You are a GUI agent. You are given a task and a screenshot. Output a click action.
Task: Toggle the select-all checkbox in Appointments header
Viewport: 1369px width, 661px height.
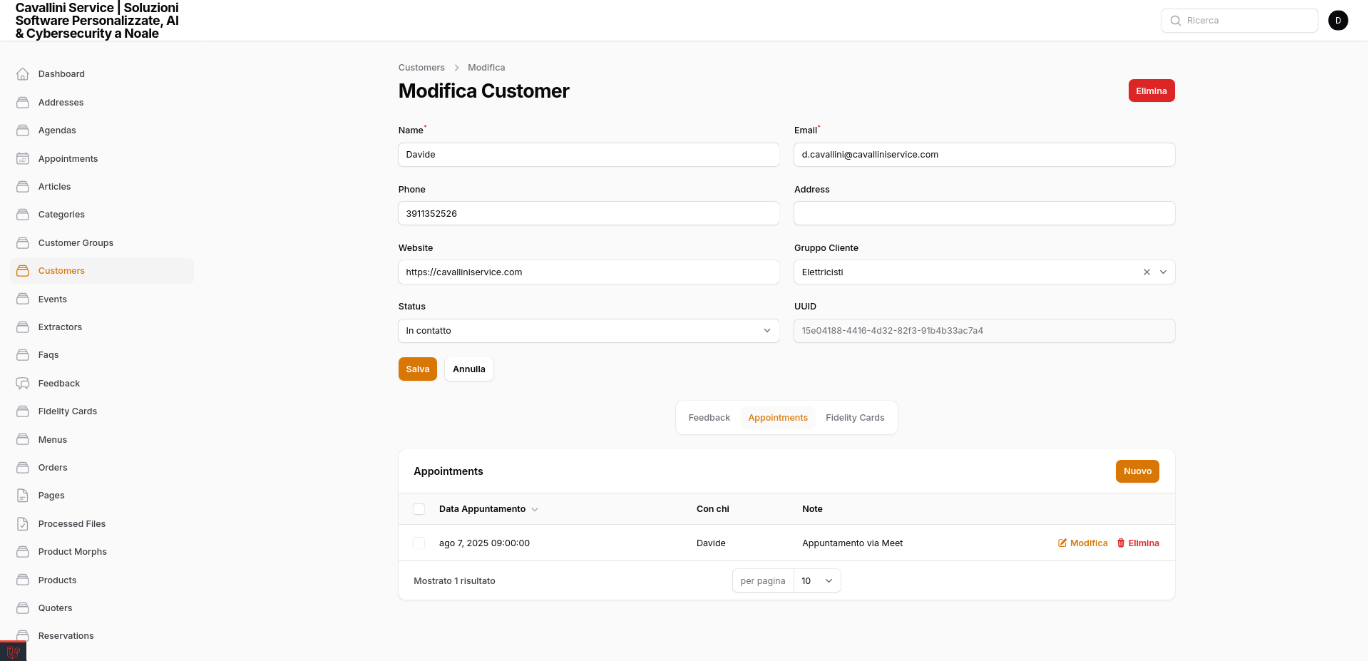coord(419,509)
